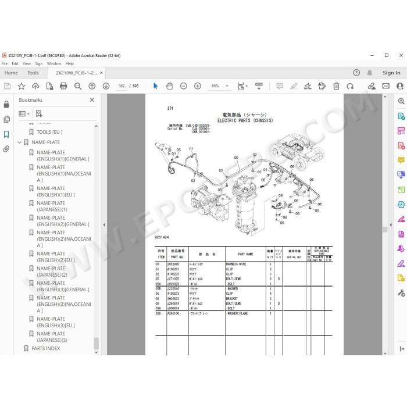Screen dimensions: 407x407
Task: Open NAME-PLATE (ENGLISH)(2)[GENERAL] bookmark
Action: tap(63, 221)
